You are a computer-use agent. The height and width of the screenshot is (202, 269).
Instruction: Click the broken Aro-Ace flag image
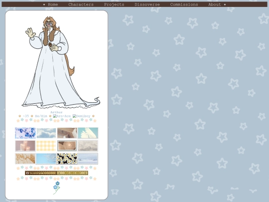coord(62,116)
